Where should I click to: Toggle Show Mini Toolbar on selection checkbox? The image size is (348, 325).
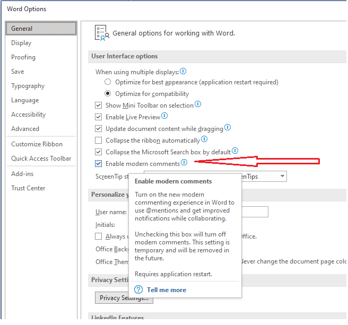[x=98, y=105]
